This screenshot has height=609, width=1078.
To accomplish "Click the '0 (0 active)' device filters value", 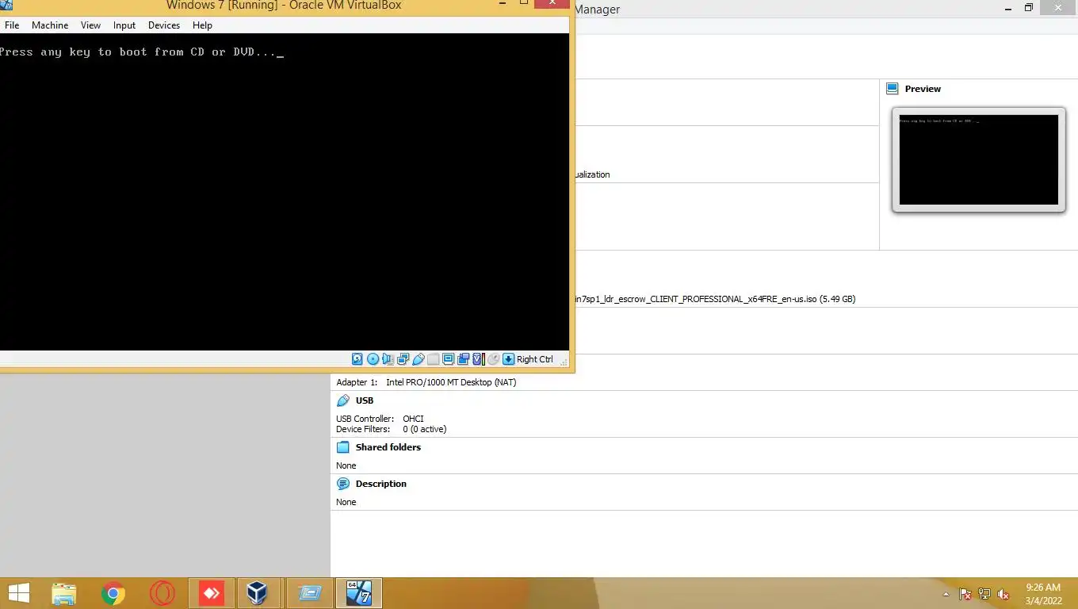I will (425, 429).
